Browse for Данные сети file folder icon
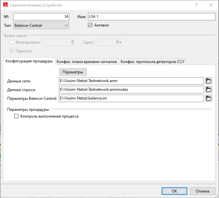219x198 pixels. pos(208,81)
